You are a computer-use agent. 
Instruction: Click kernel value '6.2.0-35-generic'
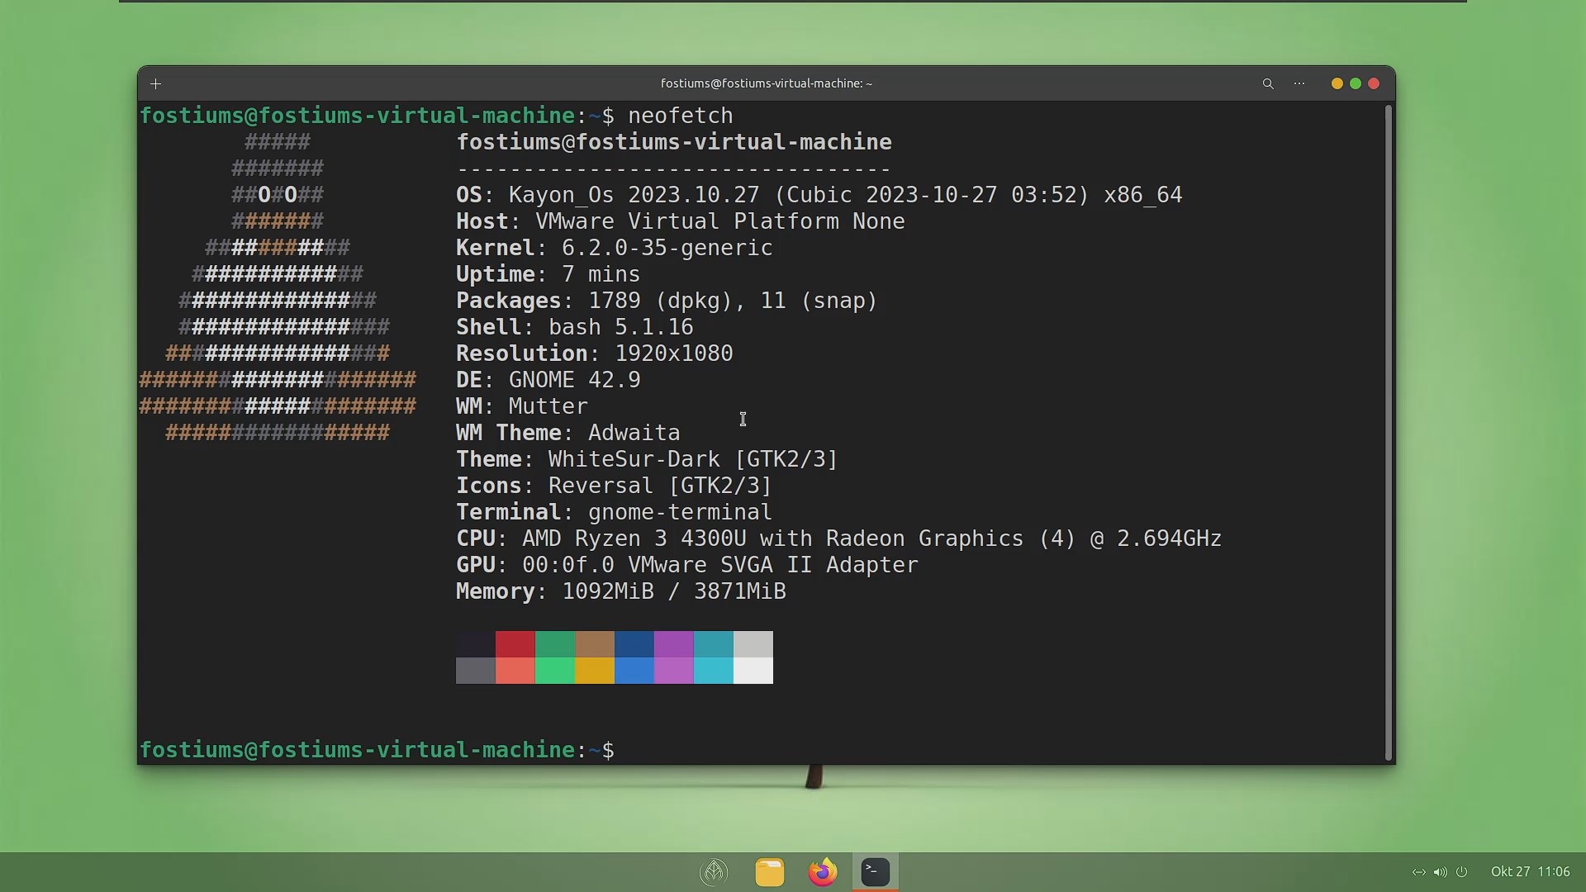[667, 248]
